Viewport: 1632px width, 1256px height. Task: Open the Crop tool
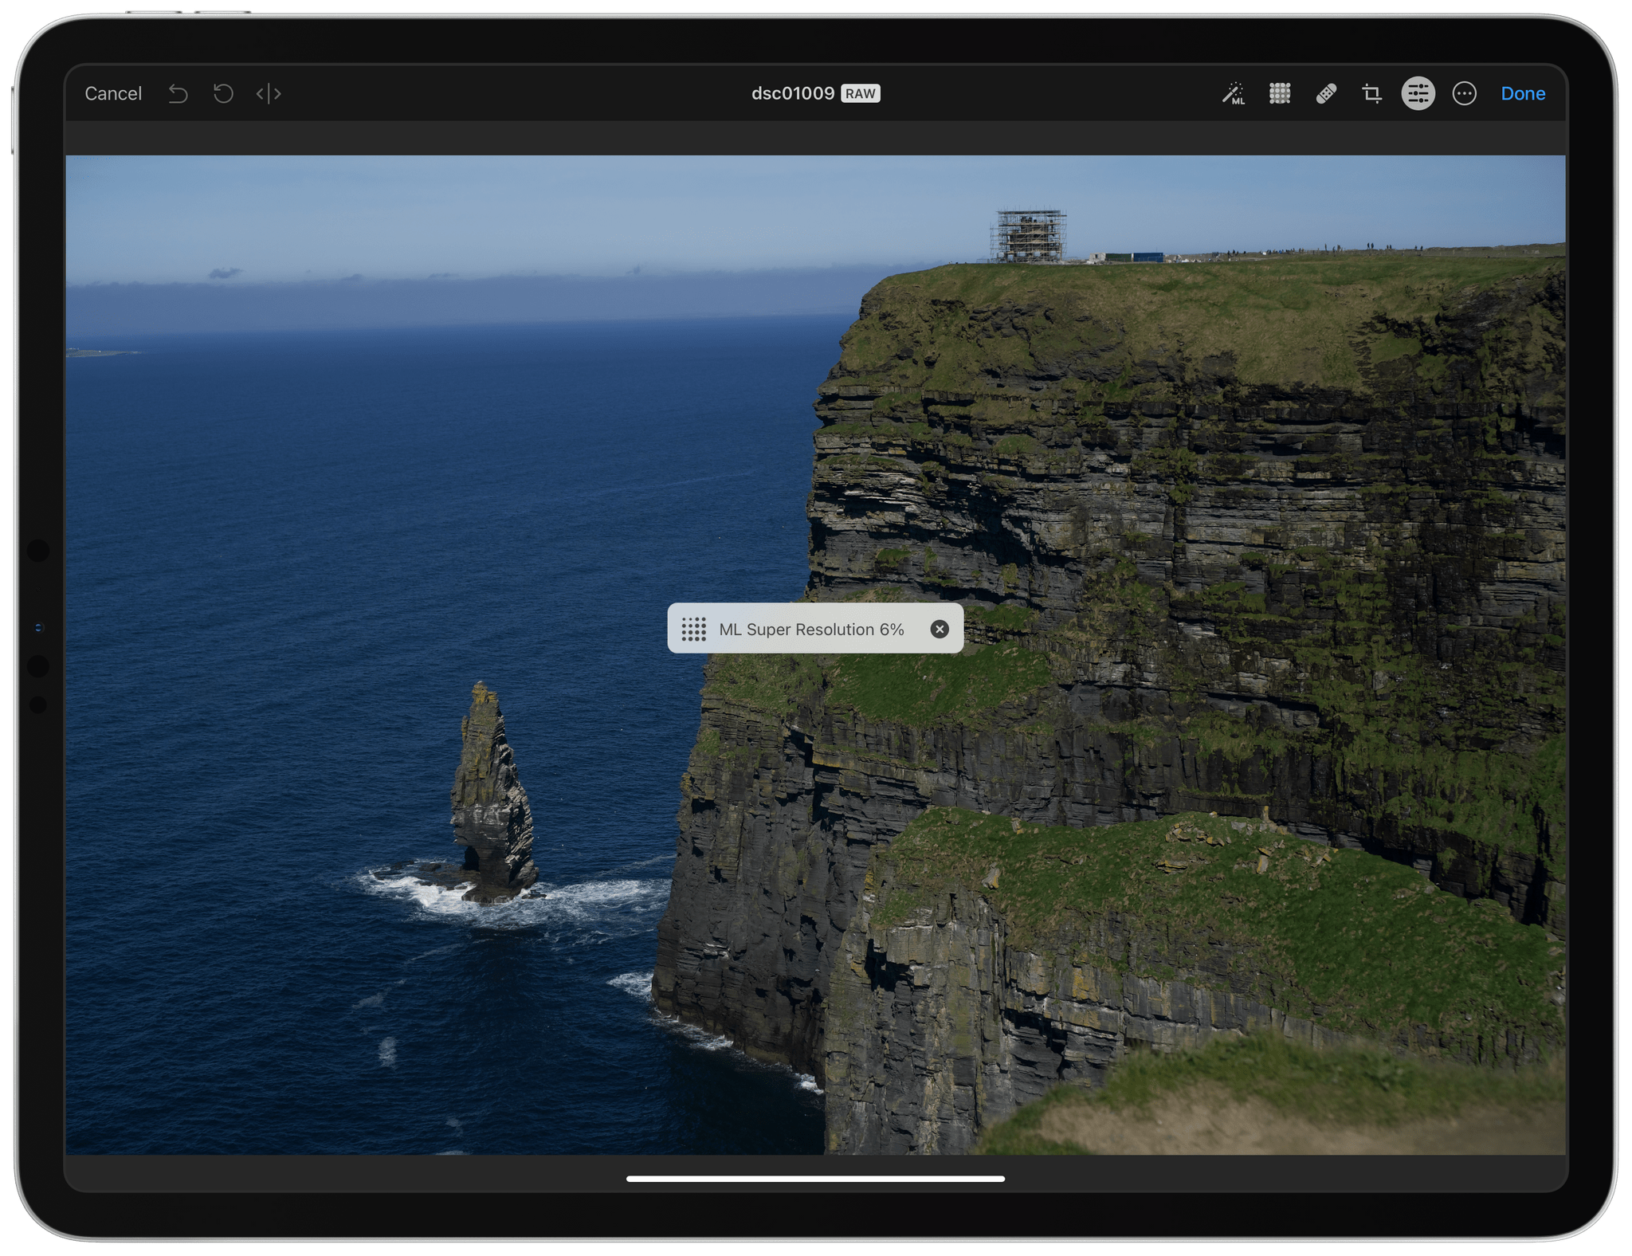pos(1371,93)
